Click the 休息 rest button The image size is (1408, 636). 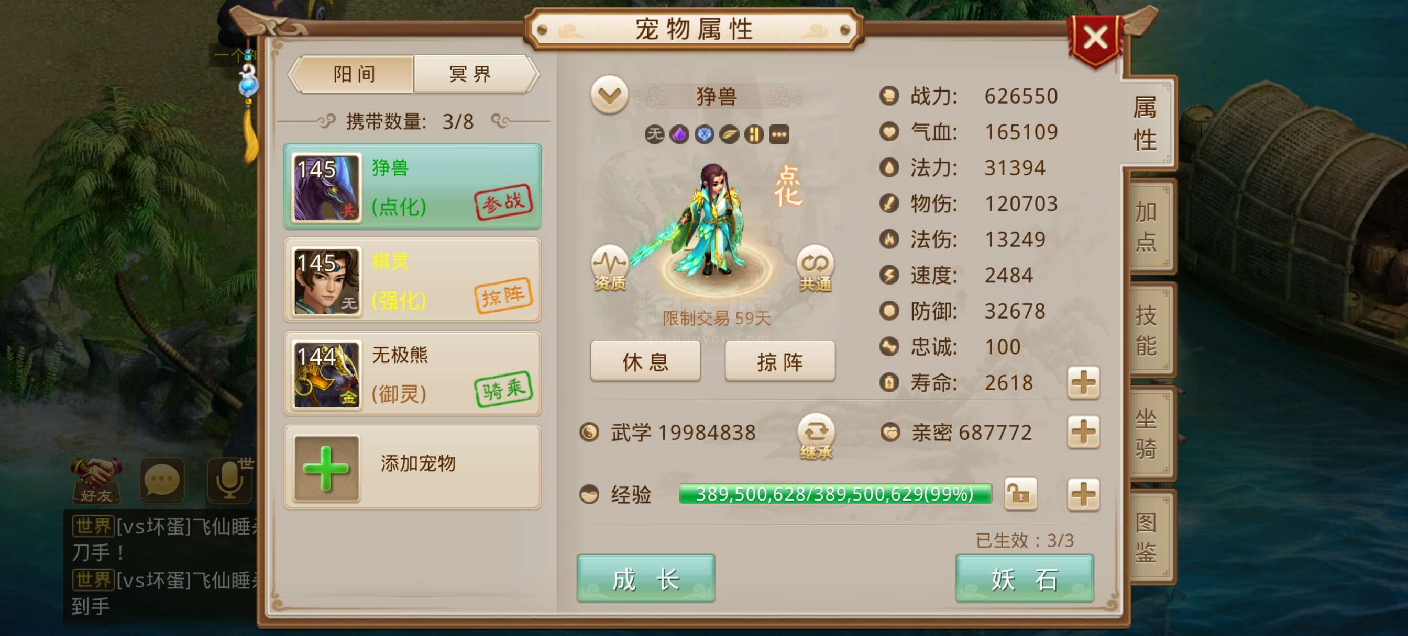coord(645,361)
